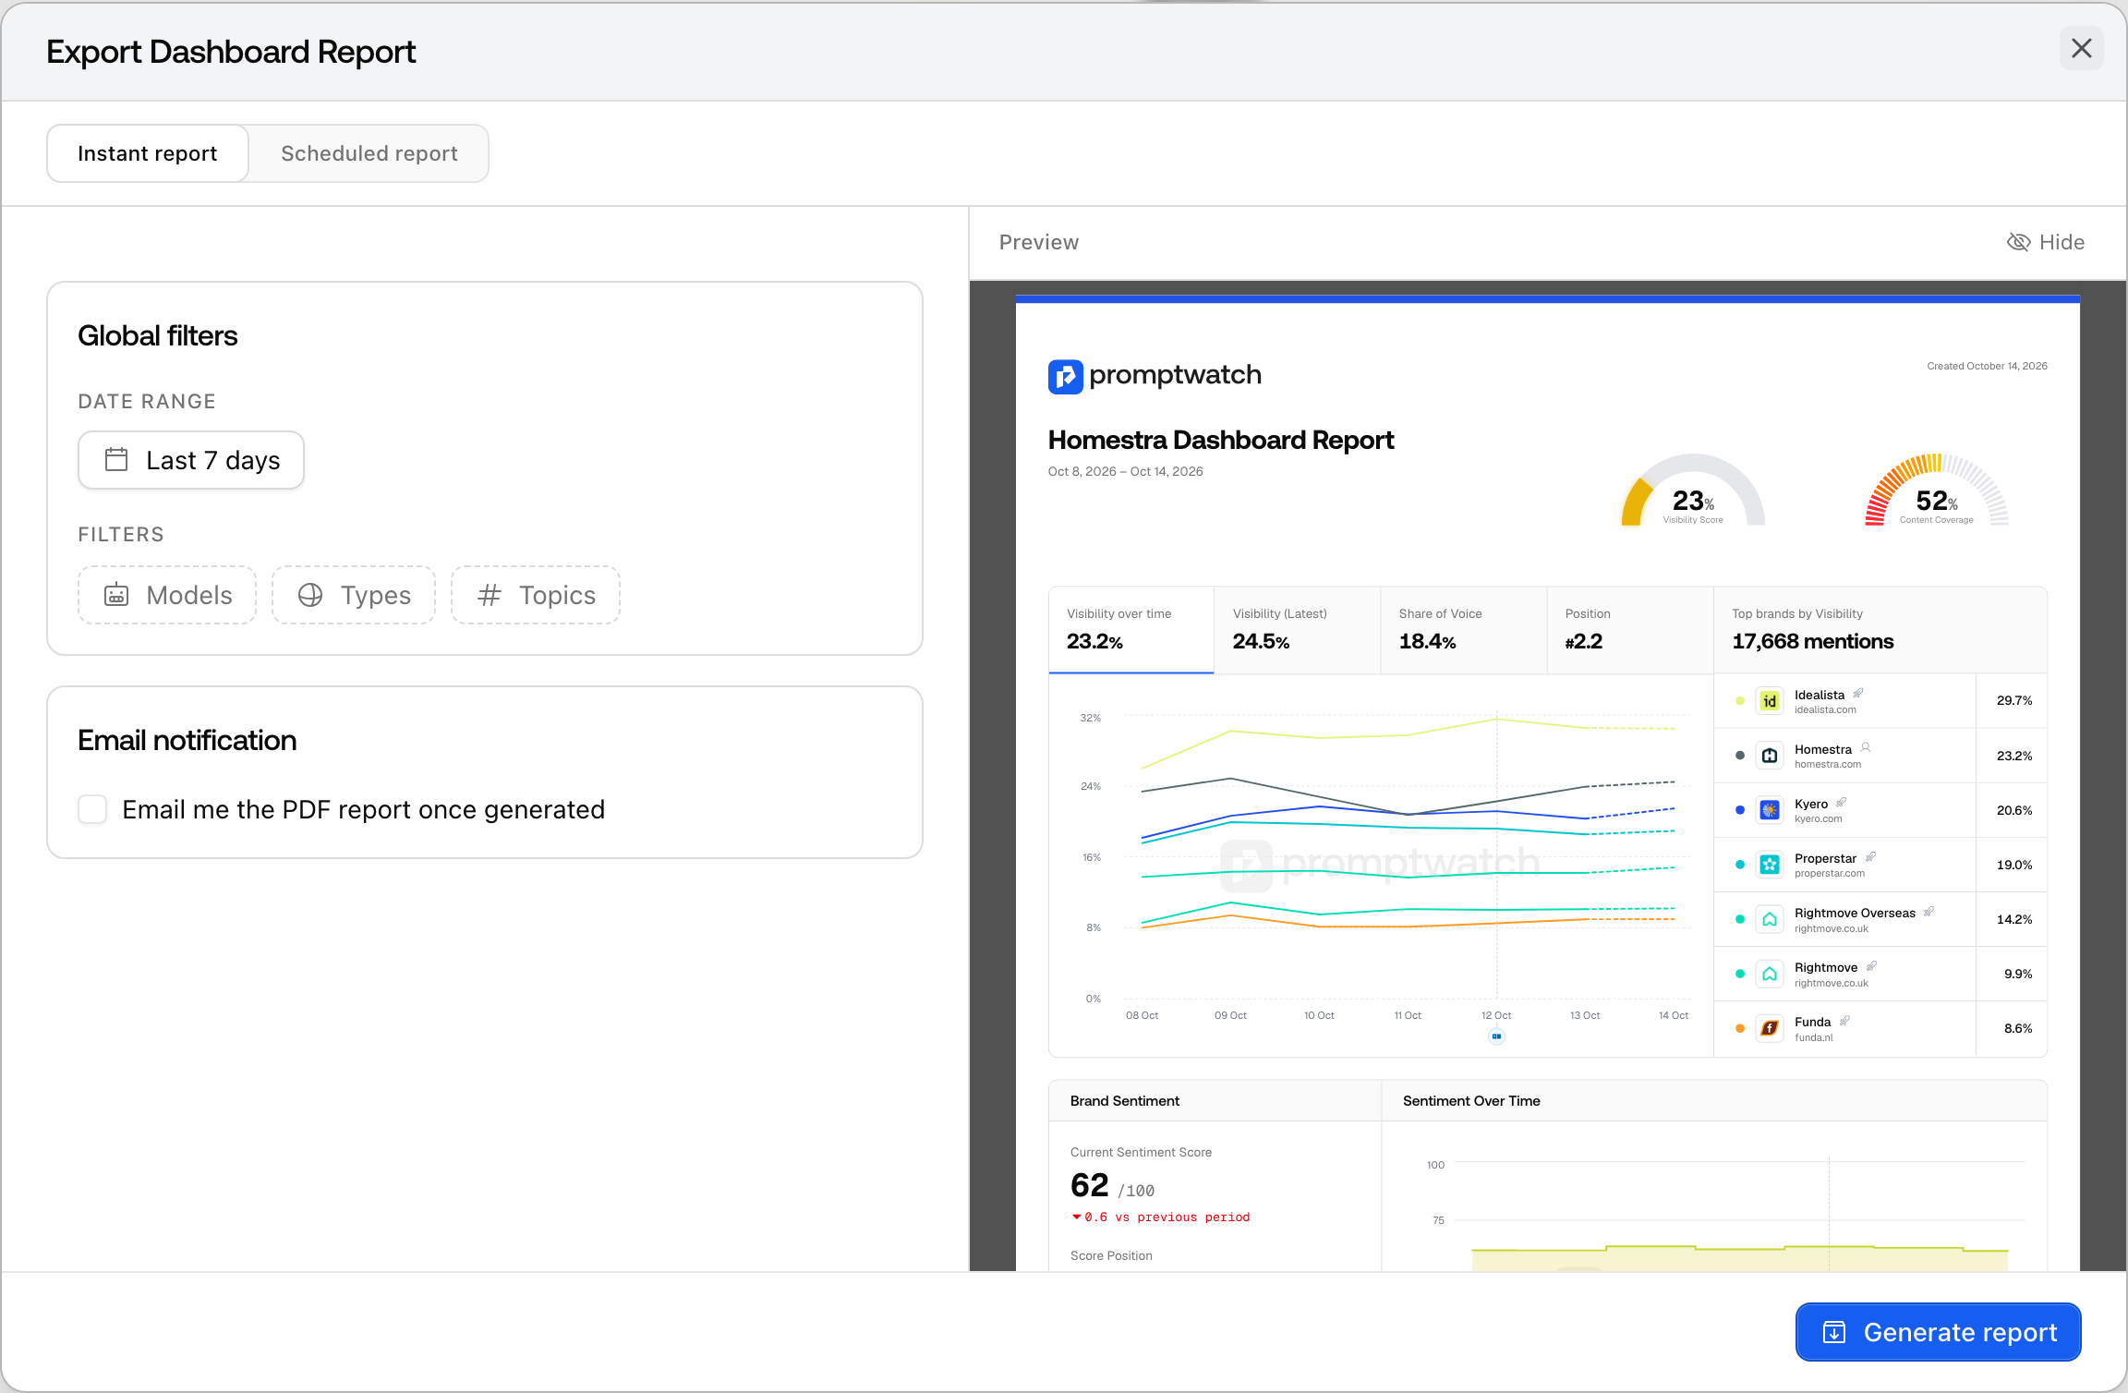Screen dimensions: 2128x1393
Task: Click the Kyero brand logo icon
Action: [1770, 810]
